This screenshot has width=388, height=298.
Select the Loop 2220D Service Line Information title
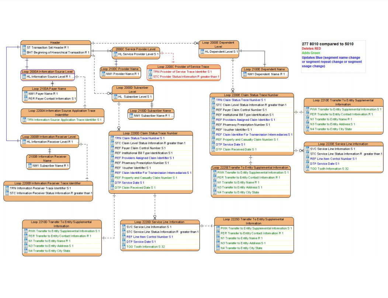pyautogui.click(x=159, y=222)
